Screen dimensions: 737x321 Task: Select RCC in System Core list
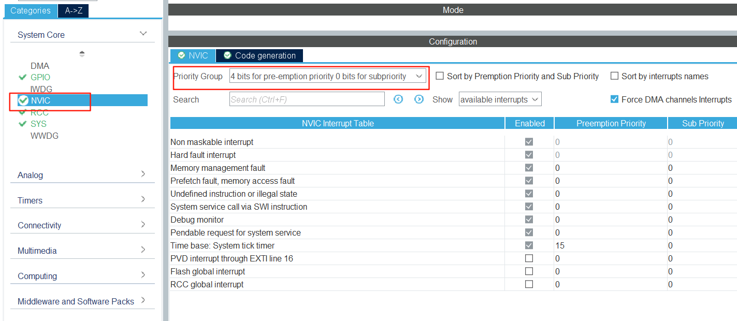pyautogui.click(x=39, y=112)
